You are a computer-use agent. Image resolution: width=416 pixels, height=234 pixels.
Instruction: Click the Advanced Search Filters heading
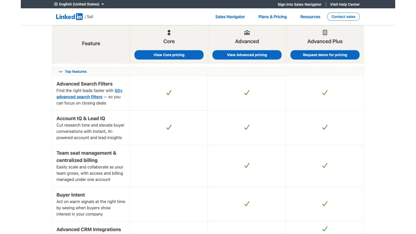tap(85, 84)
